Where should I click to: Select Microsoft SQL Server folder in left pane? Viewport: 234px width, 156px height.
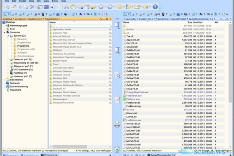[64, 40]
